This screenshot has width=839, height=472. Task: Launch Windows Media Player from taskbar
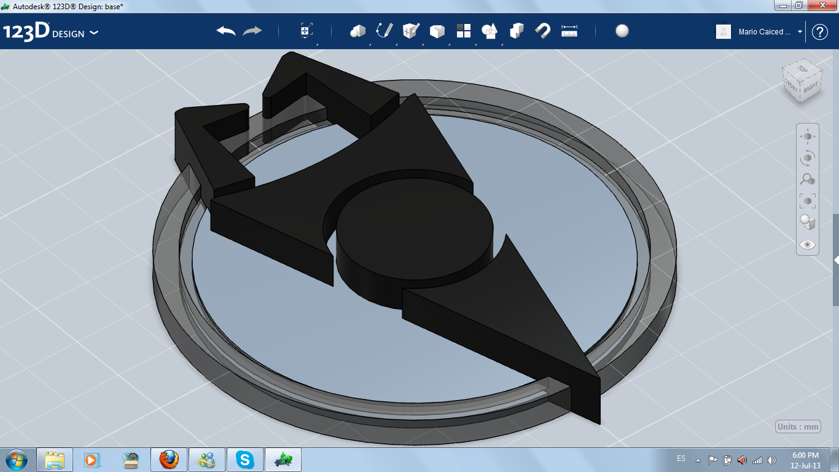tap(92, 460)
